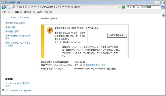Open the address bar history dropdown

pos(119,7)
